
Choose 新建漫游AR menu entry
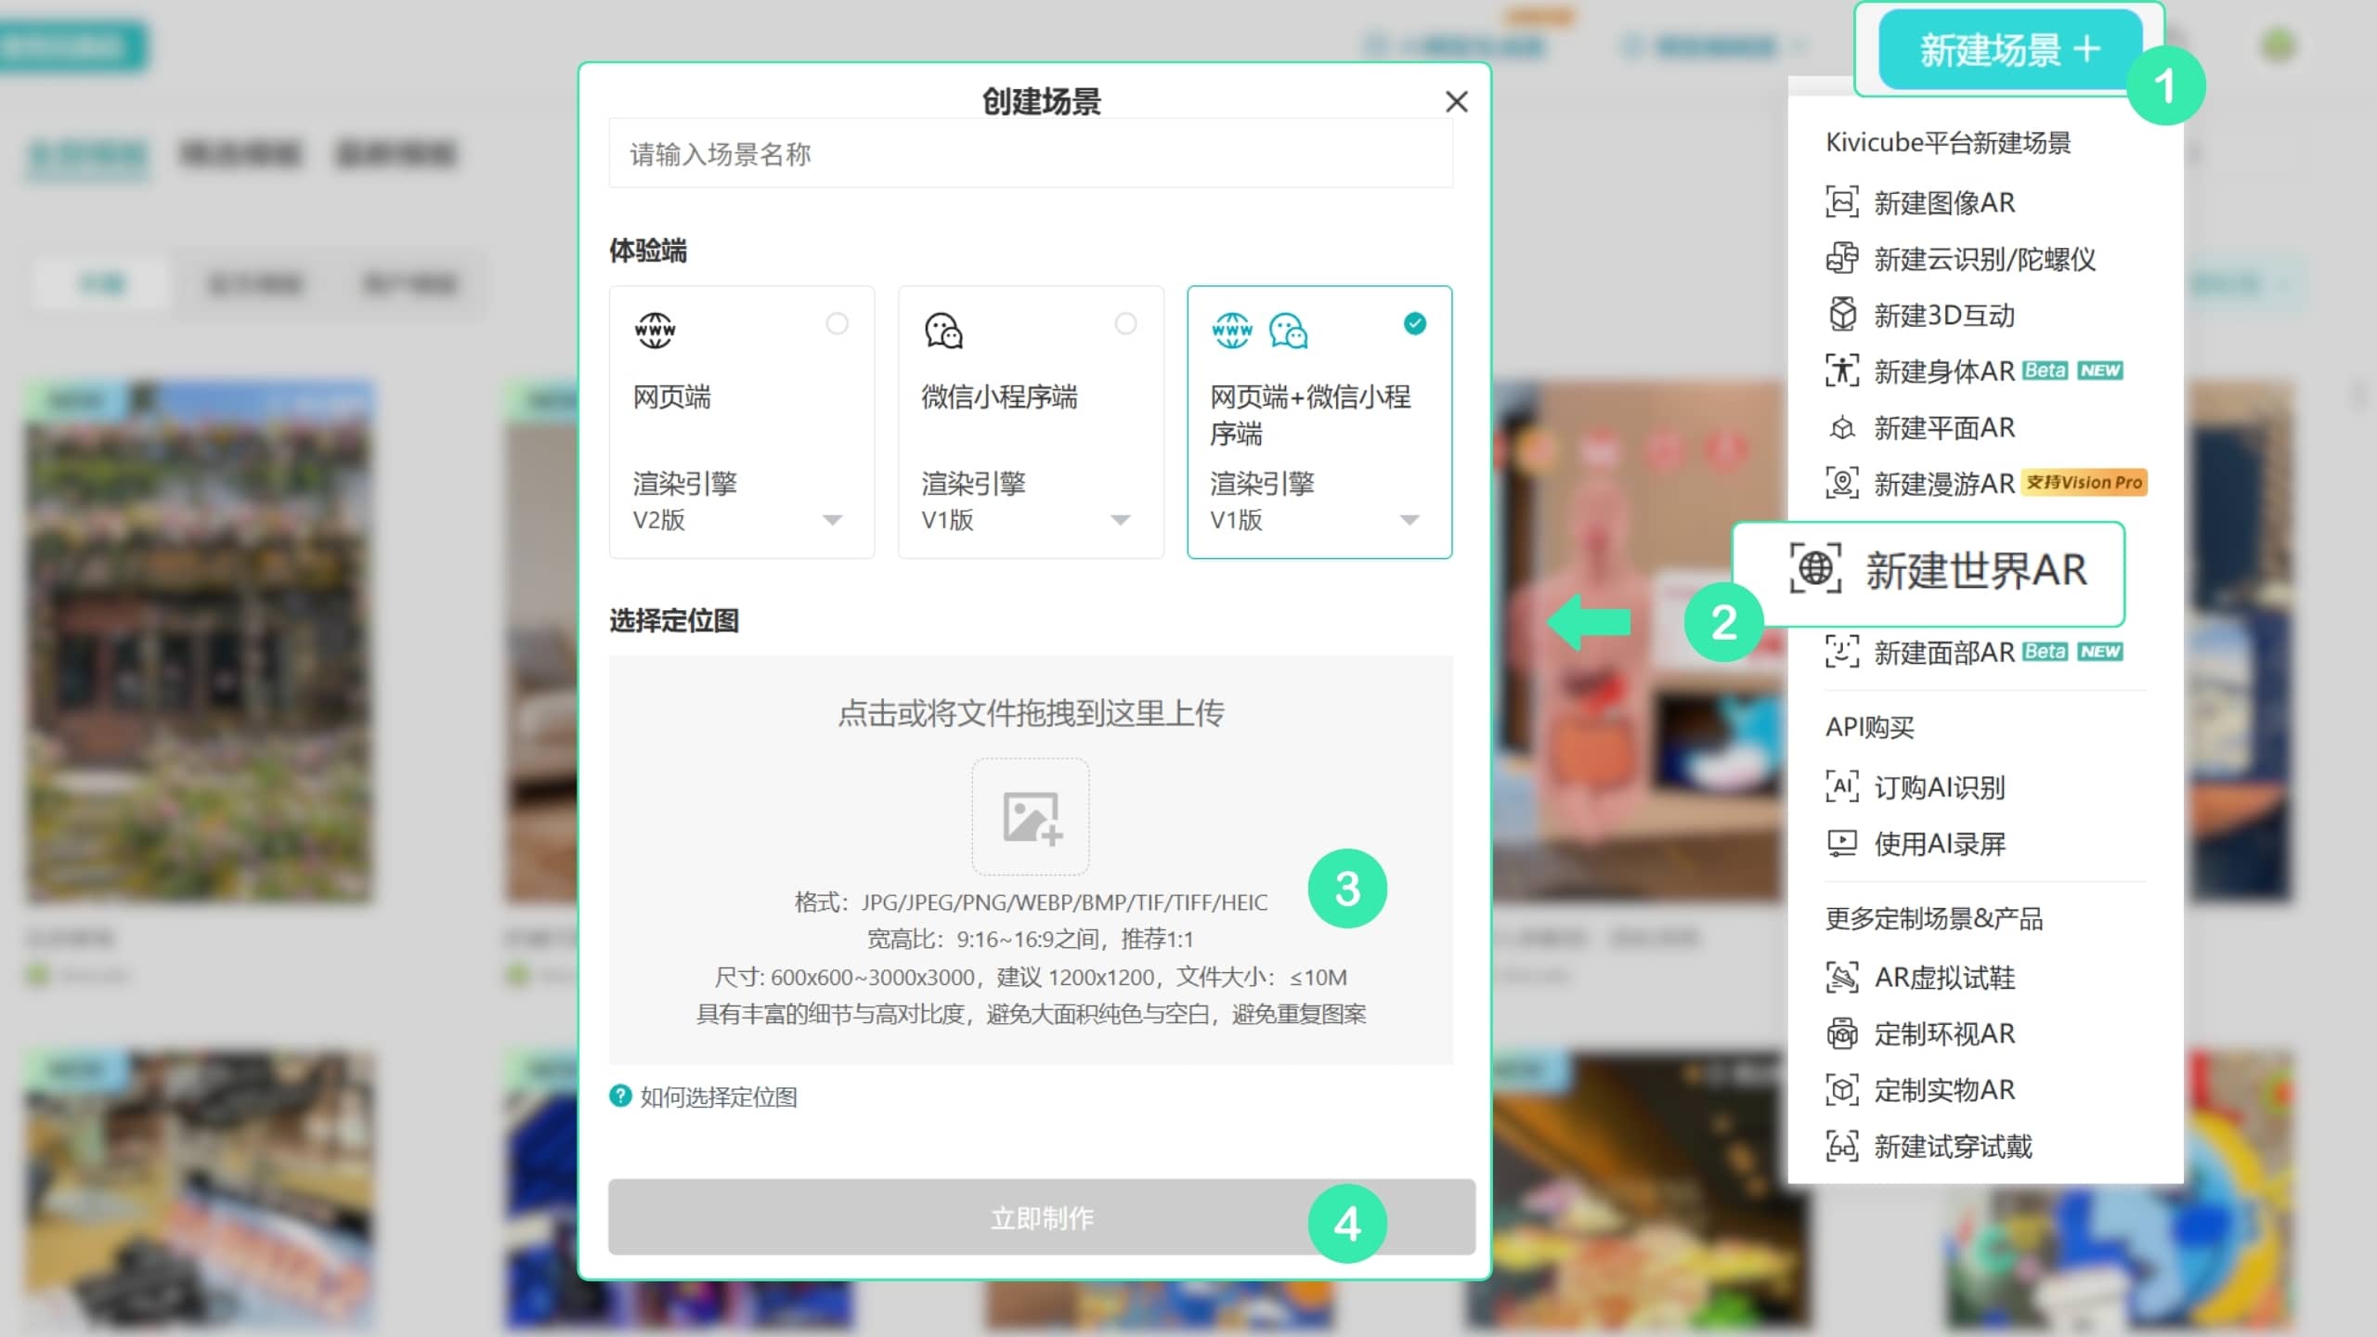(x=1944, y=485)
